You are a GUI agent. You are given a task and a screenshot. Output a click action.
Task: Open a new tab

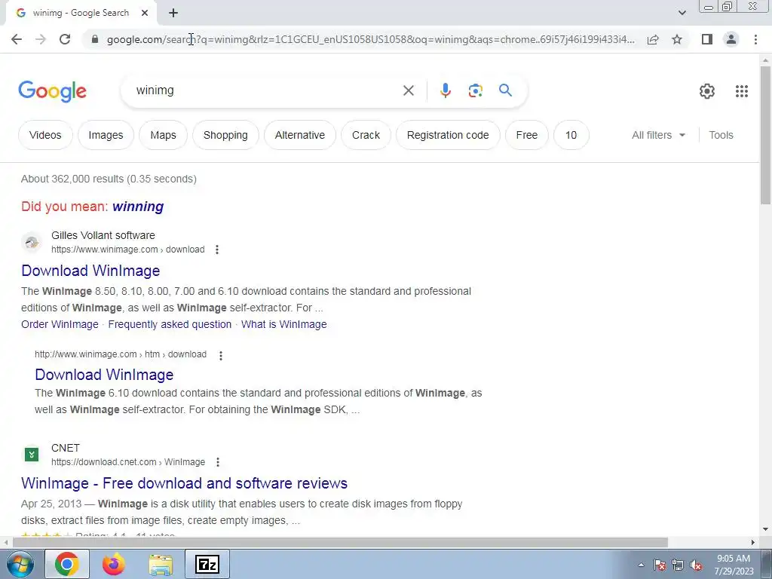click(173, 13)
